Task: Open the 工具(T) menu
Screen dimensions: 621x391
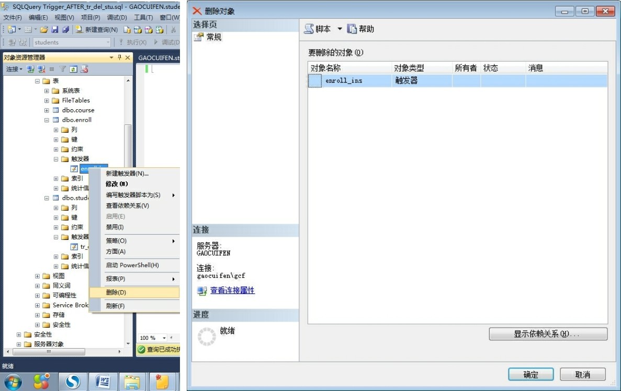Action: [x=143, y=17]
